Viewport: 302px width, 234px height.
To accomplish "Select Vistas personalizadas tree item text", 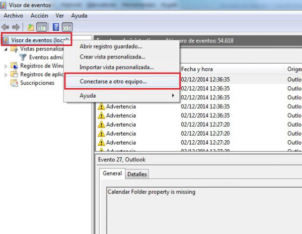I will pos(42,49).
